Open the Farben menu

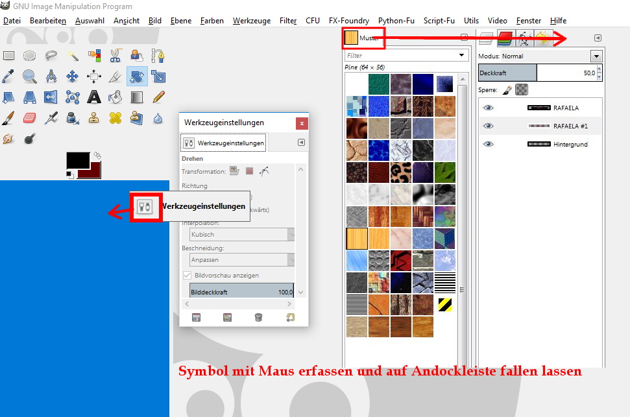pyautogui.click(x=212, y=21)
